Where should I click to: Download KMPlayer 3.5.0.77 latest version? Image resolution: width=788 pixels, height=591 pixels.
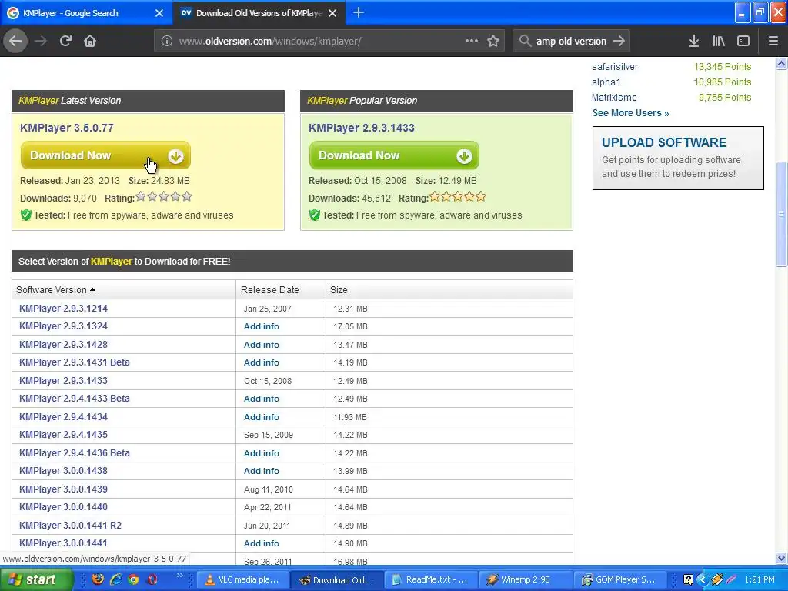tap(105, 155)
